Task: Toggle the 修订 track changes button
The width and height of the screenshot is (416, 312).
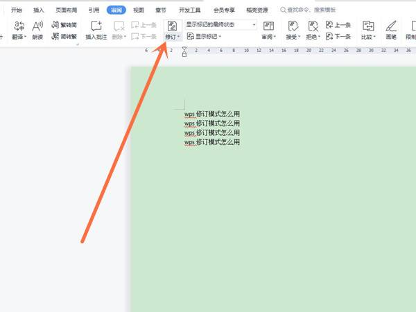Action: (173, 31)
